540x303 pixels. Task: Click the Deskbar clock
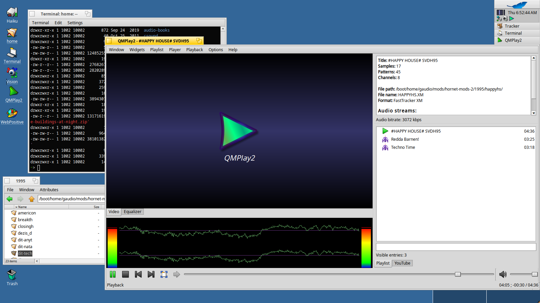point(522,12)
